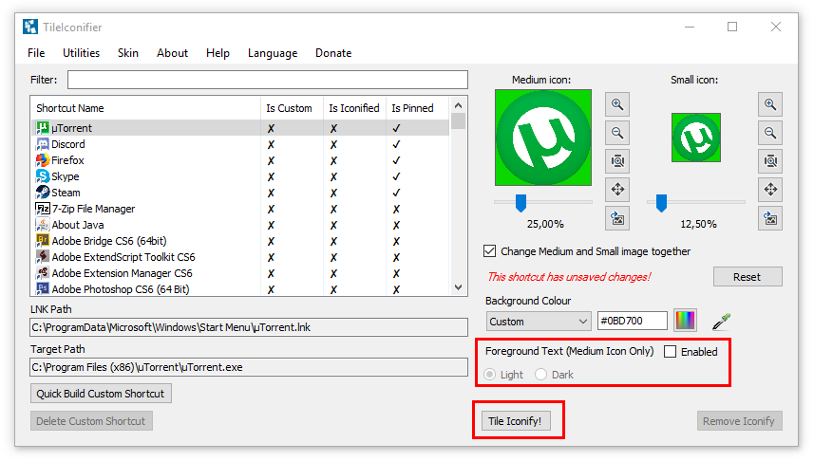Open the Utilities menu
This screenshot has height=461, width=814.
click(x=81, y=53)
